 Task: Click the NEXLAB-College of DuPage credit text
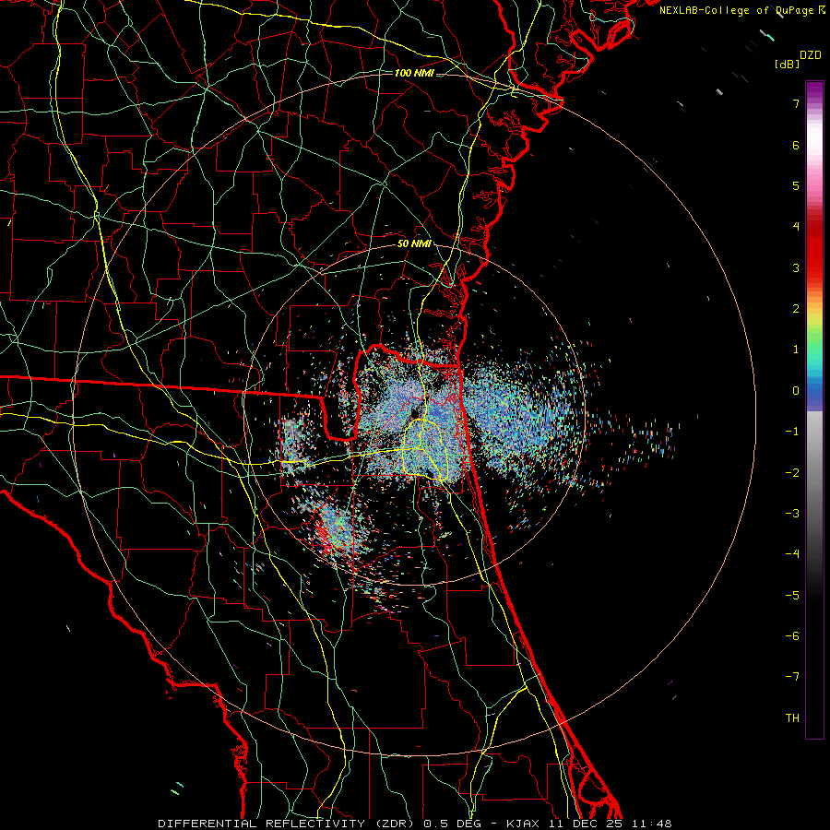[x=738, y=10]
